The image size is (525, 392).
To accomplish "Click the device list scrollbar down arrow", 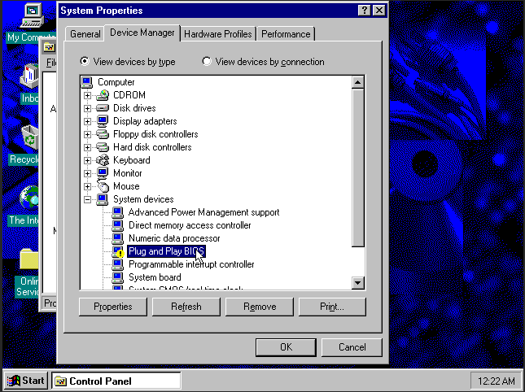I will tap(357, 282).
